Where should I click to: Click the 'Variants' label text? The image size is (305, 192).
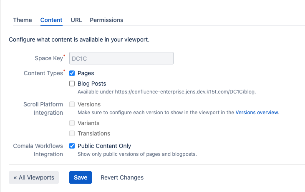pyautogui.click(x=88, y=123)
